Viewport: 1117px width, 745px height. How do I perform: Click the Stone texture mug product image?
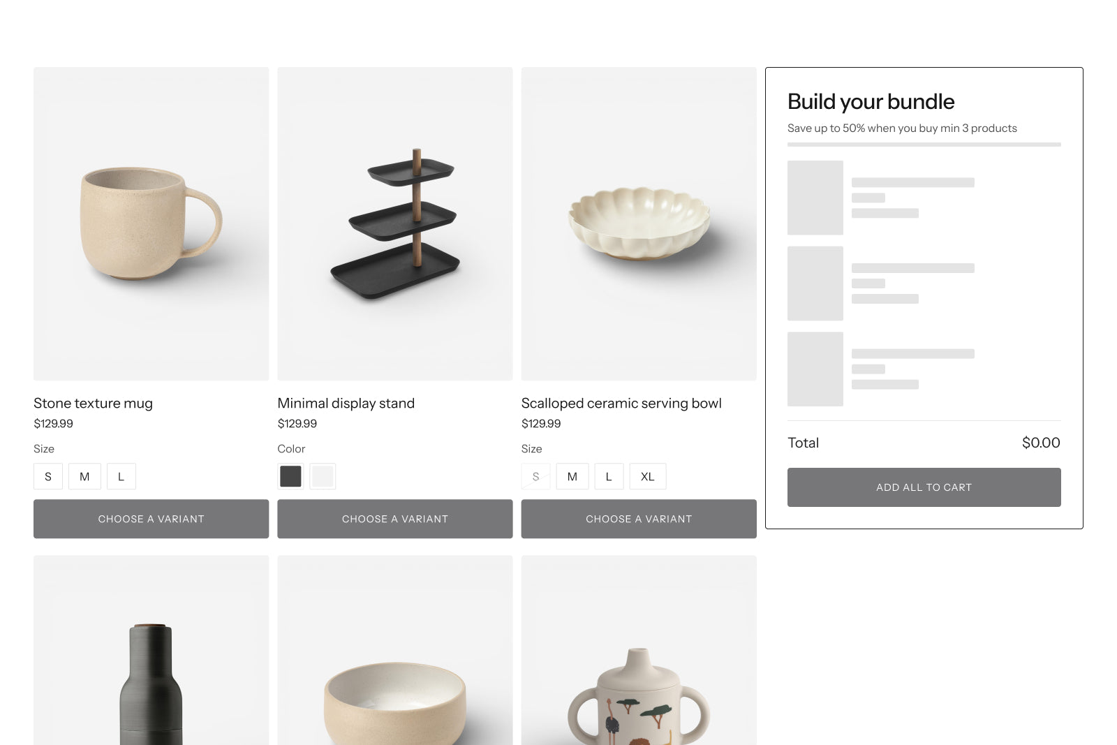(151, 223)
